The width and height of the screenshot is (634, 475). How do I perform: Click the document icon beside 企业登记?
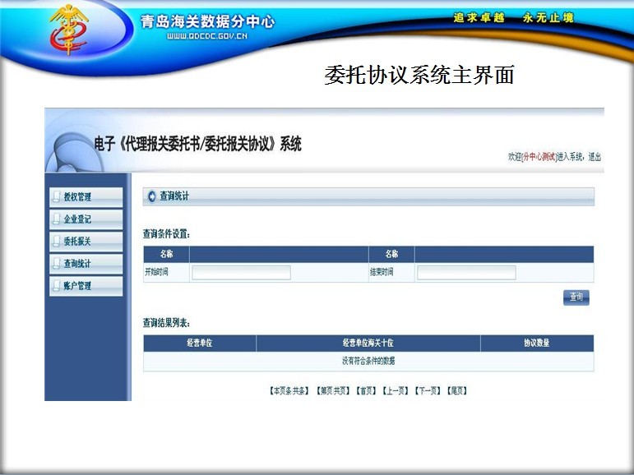click(56, 219)
